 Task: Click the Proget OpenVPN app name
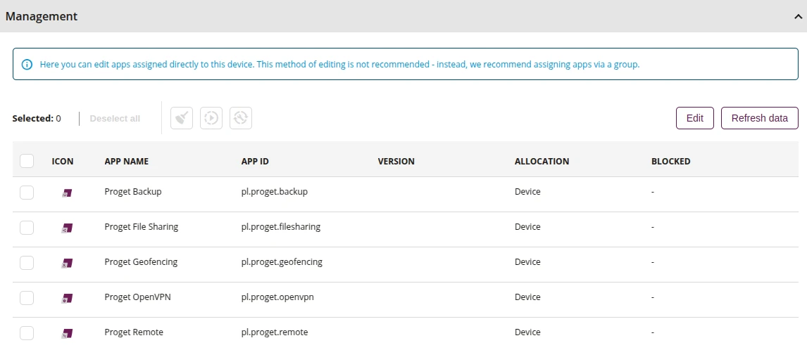point(138,297)
